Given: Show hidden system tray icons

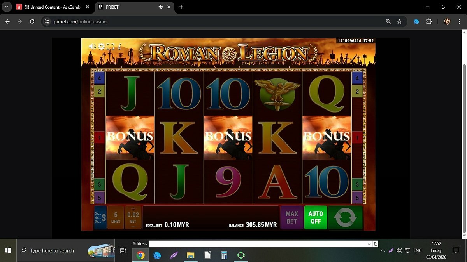Looking at the screenshot, I should coord(383,251).
